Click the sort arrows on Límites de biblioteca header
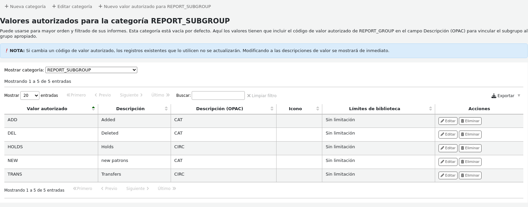This screenshot has width=528, height=207. tap(430, 109)
